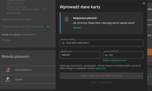Click the Wprowadź dane karty title
Viewport: 152px width, 91px height.
click(80, 7)
